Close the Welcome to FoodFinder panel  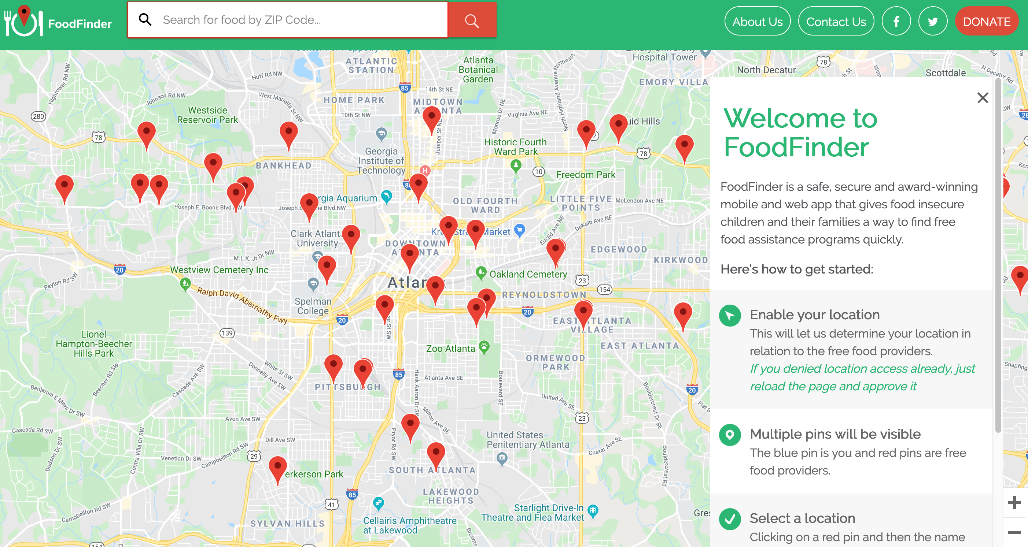pos(982,98)
